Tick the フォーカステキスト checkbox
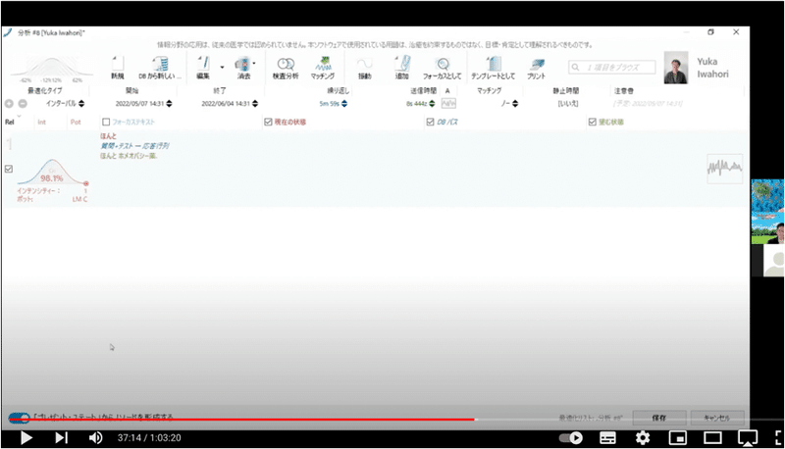 [x=106, y=122]
